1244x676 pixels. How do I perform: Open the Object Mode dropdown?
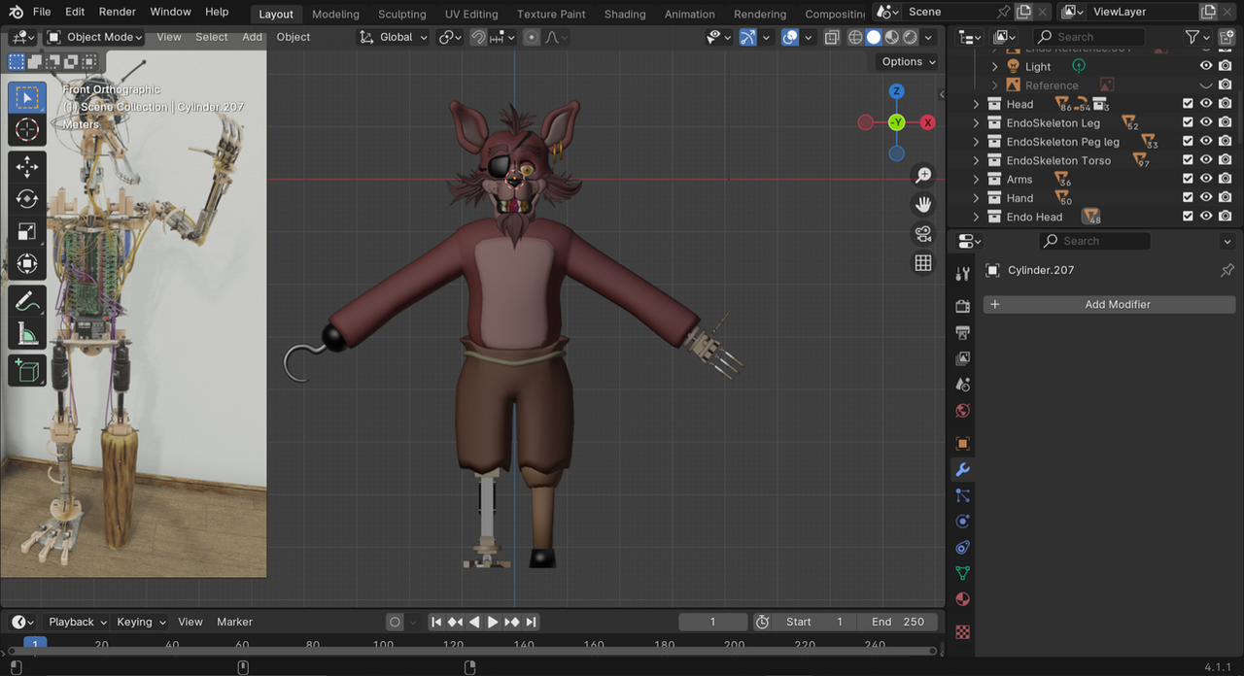pyautogui.click(x=95, y=37)
